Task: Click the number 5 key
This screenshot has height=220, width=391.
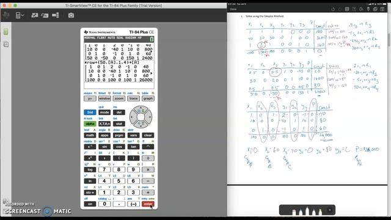Action: pos(119,181)
